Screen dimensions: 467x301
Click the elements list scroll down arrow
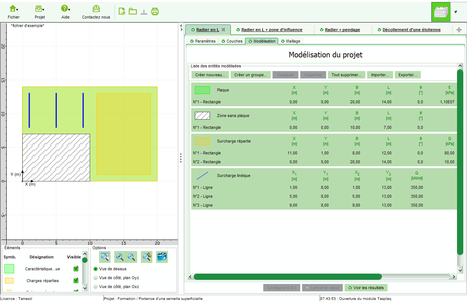(x=85, y=288)
